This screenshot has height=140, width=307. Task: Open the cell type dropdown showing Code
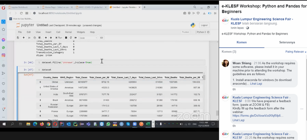[88, 38]
